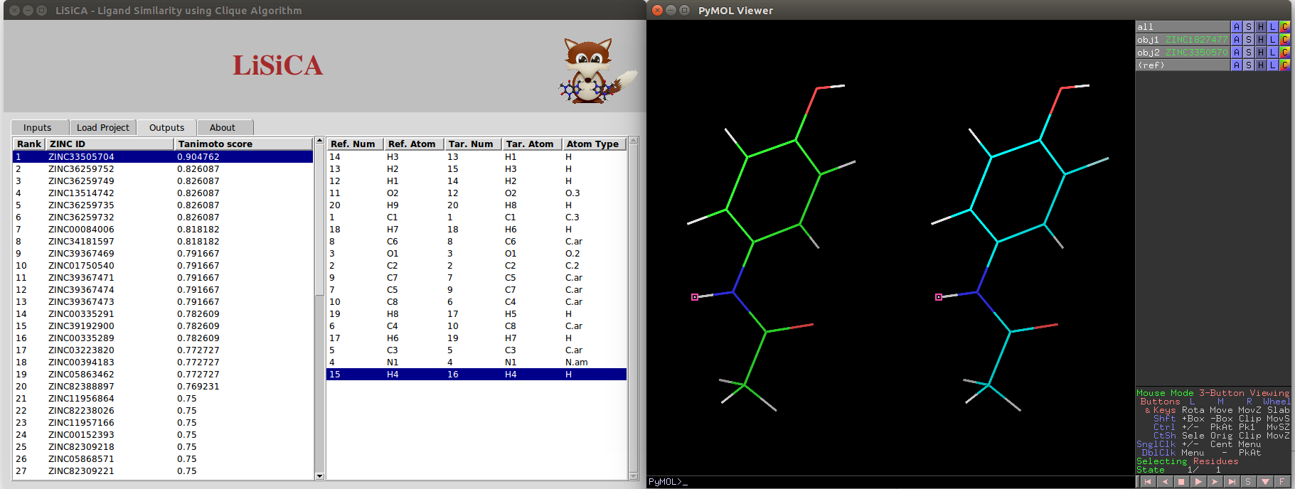Toggle visibility of obj2 ZINC3350570 object
Screen dimensions: 1295x489
(x=1182, y=53)
